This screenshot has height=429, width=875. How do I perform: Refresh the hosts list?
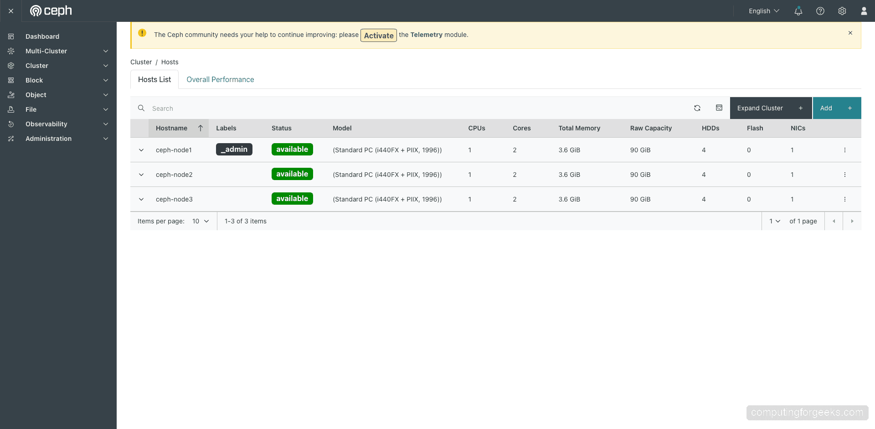(x=697, y=108)
